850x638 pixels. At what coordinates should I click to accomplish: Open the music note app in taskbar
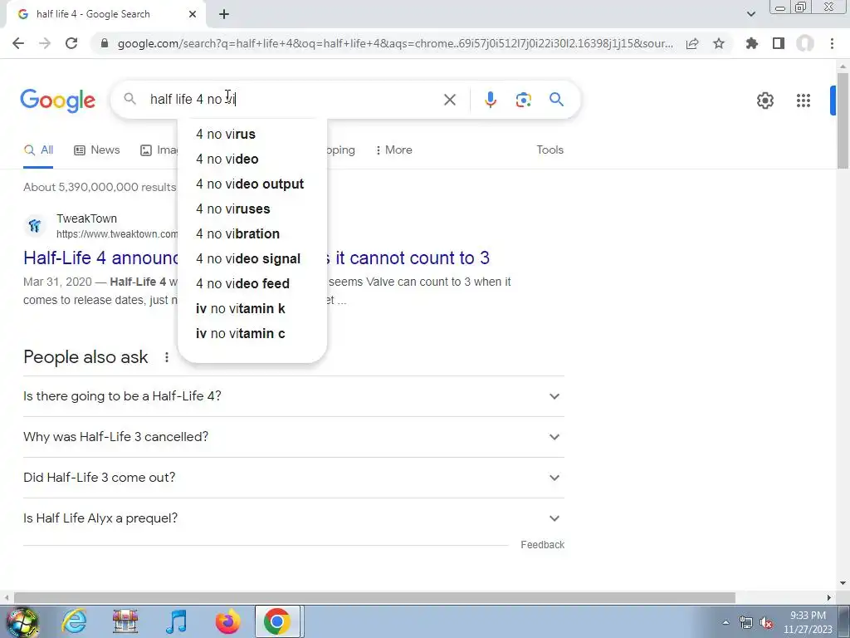point(176,621)
